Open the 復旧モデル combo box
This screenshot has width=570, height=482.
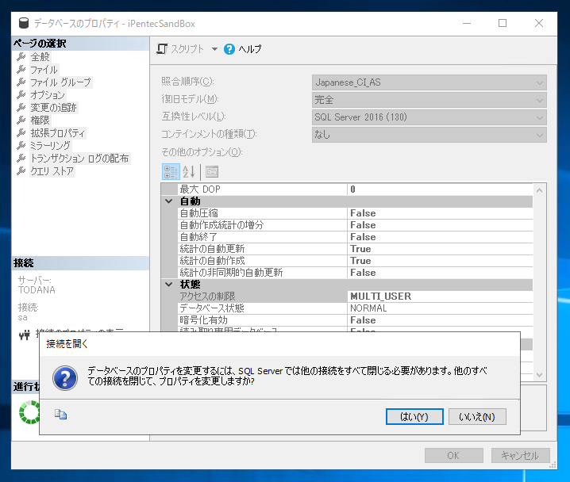(x=429, y=100)
